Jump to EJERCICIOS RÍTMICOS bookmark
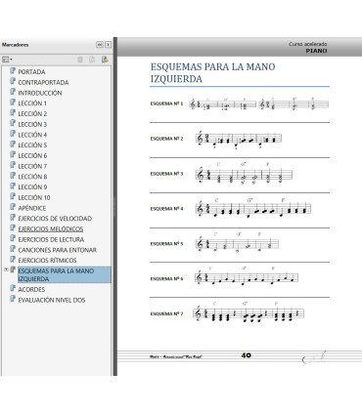Viewport: 362px width, 413px height. coord(47,261)
